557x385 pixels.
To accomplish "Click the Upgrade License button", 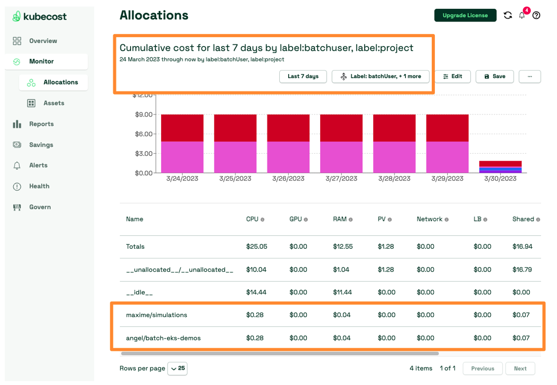I will [465, 15].
